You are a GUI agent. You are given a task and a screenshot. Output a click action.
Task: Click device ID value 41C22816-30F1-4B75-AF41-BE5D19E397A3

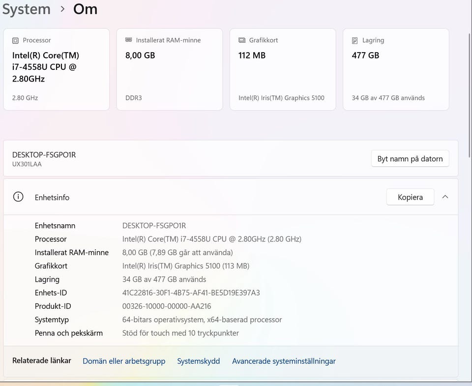point(191,293)
